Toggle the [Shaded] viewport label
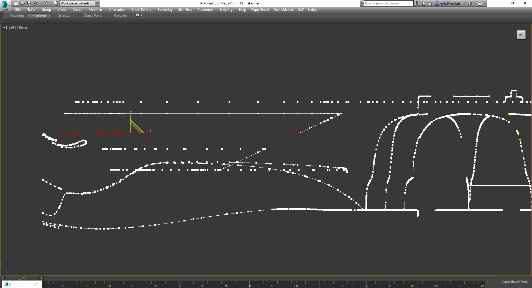532x288 pixels. 24,27
